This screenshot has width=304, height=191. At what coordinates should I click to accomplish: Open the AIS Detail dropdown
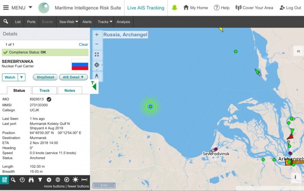pos(73,77)
